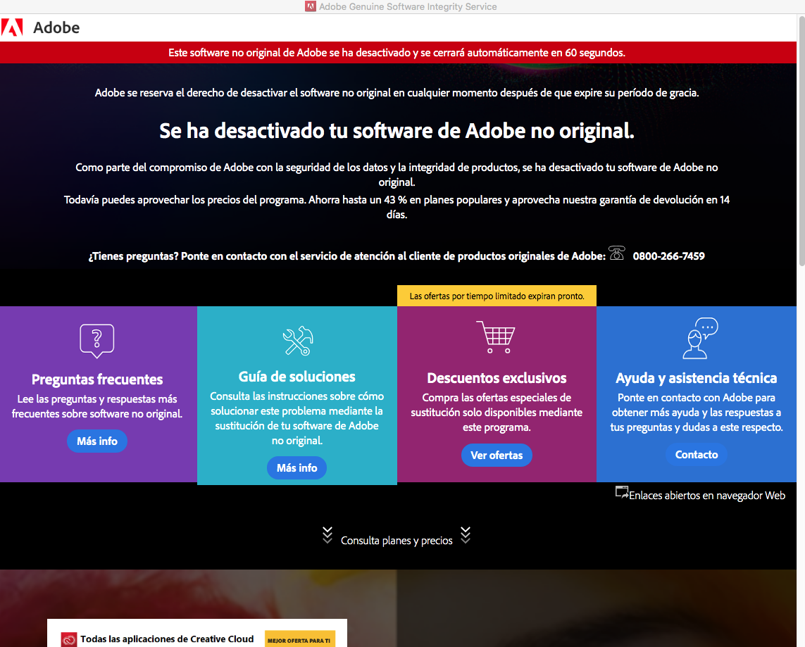Expand plans using the left double chevron
805x647 pixels.
coord(327,535)
